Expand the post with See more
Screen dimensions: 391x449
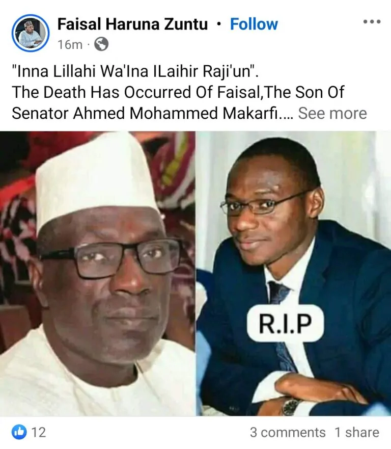[x=332, y=113]
